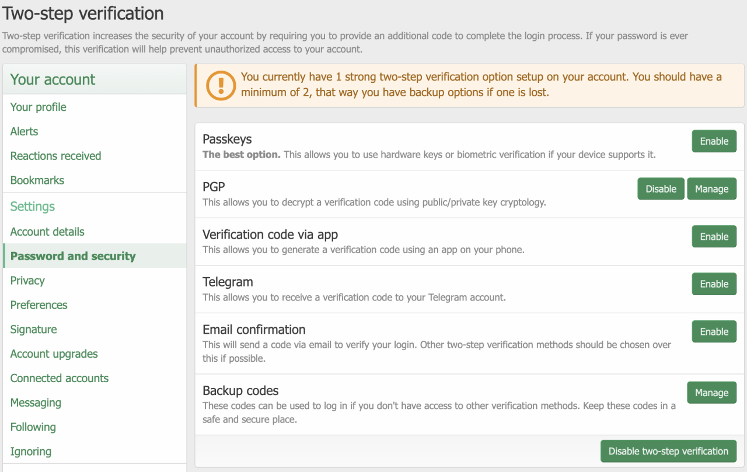The height and width of the screenshot is (472, 747).
Task: Enable Verification code via app
Action: tap(714, 237)
